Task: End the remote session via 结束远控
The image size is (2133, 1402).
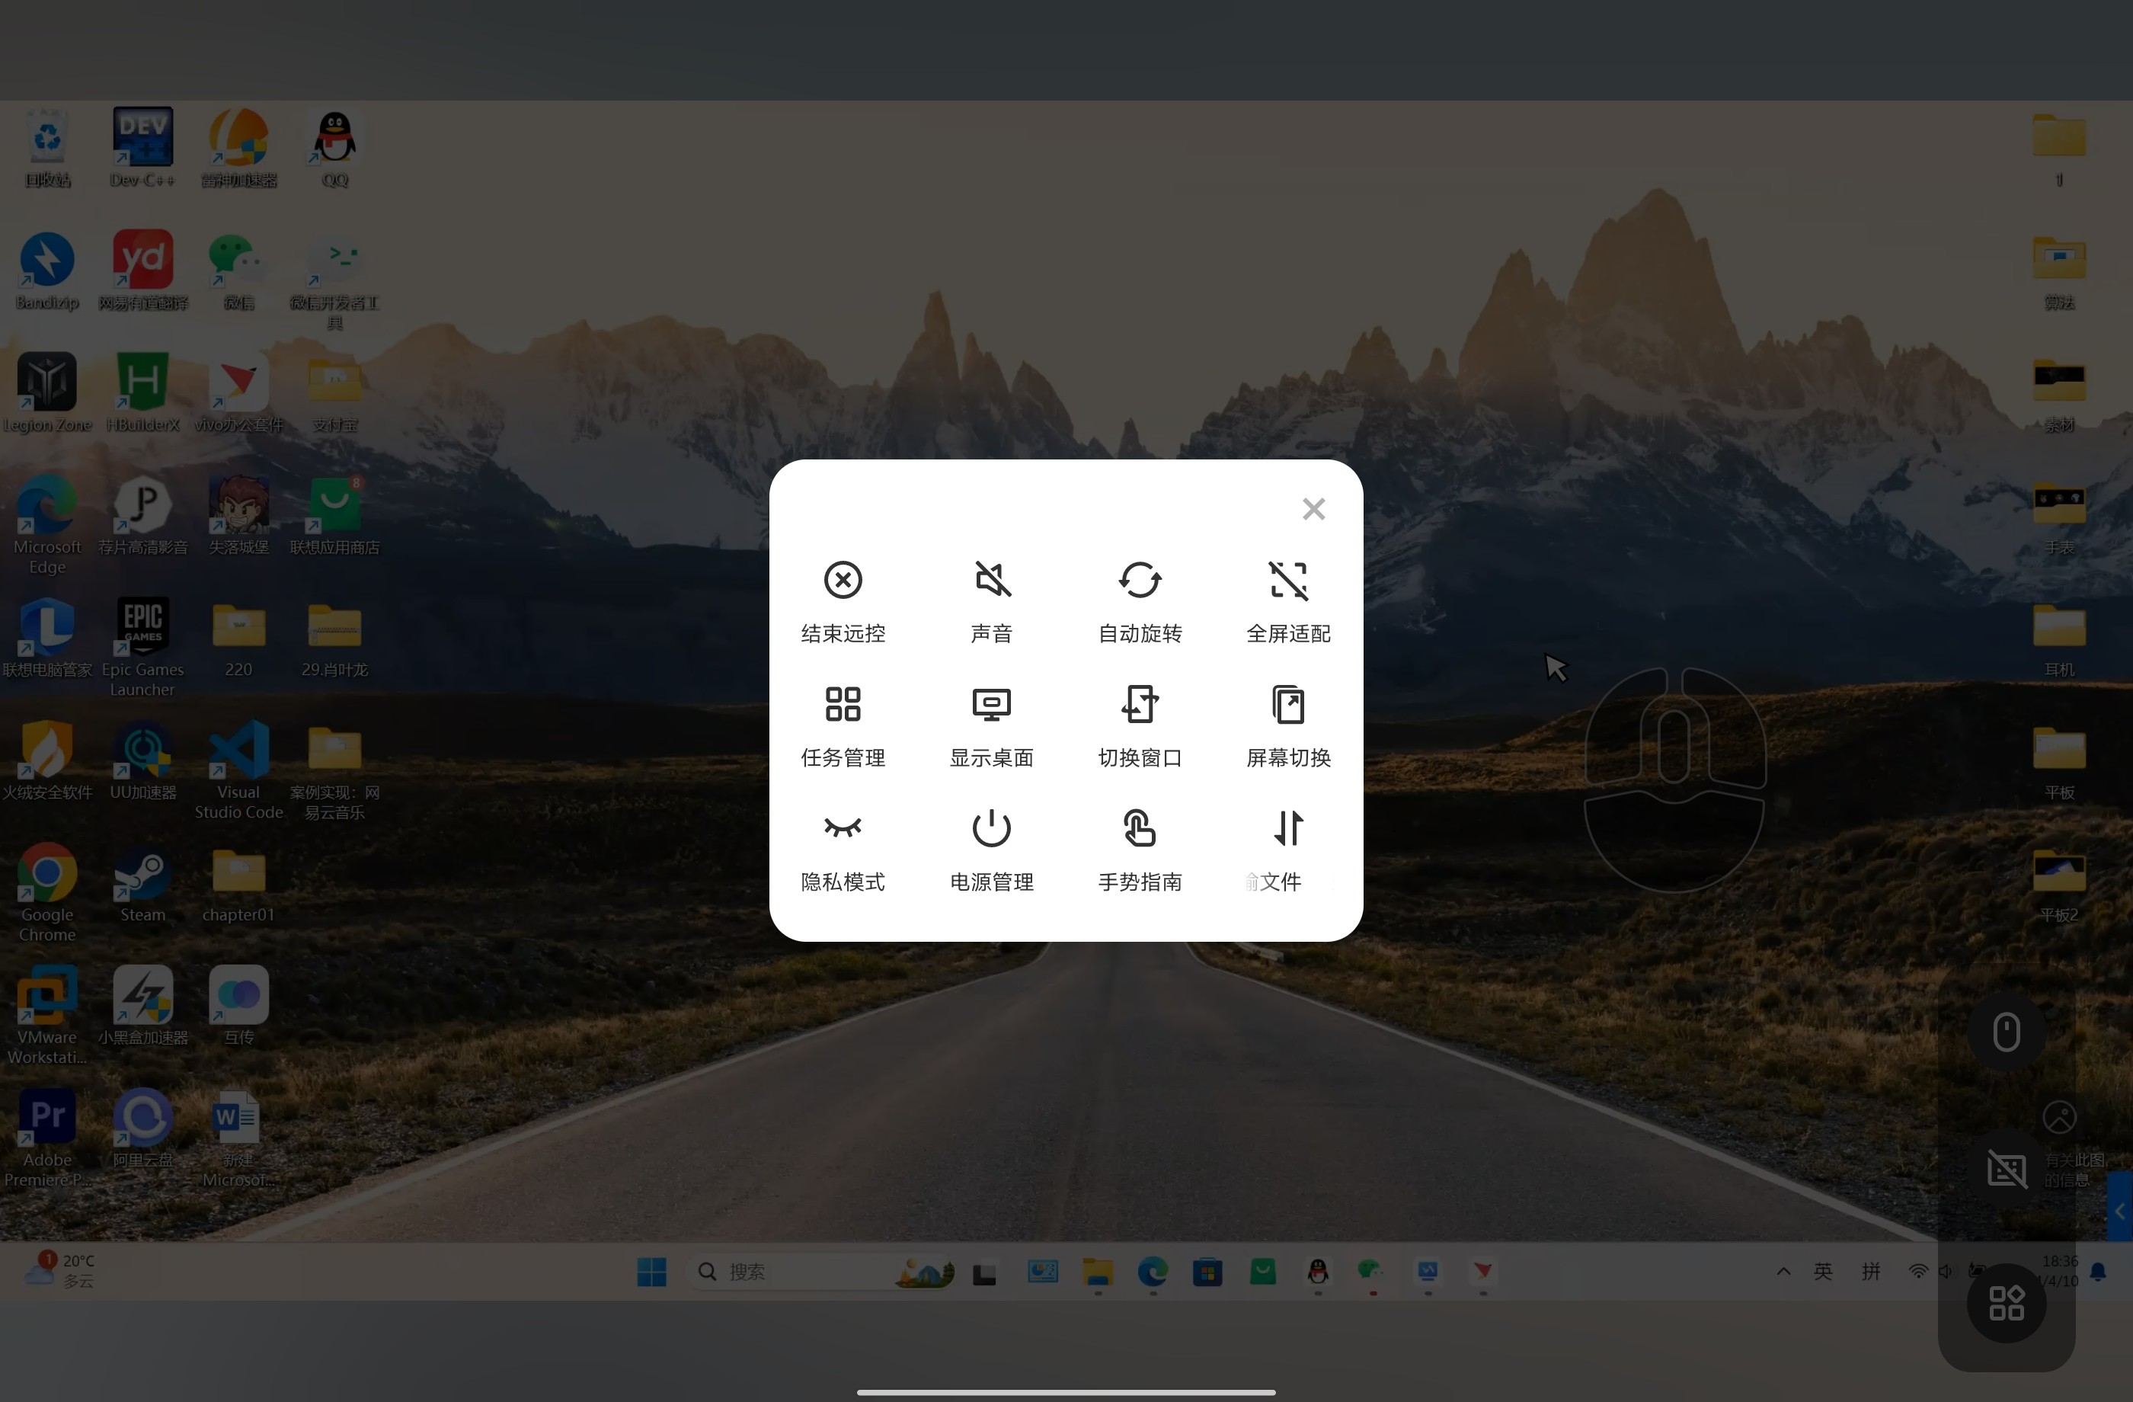Action: (x=843, y=600)
